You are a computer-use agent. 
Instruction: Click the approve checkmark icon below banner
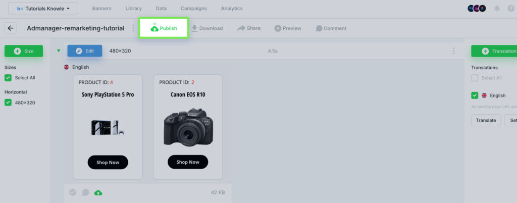(x=73, y=192)
